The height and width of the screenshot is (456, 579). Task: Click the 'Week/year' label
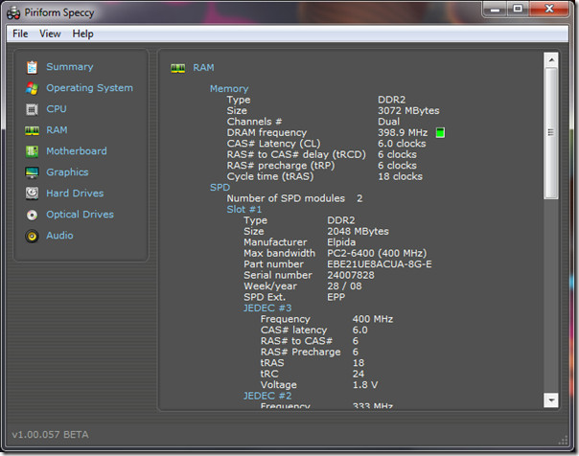270,285
